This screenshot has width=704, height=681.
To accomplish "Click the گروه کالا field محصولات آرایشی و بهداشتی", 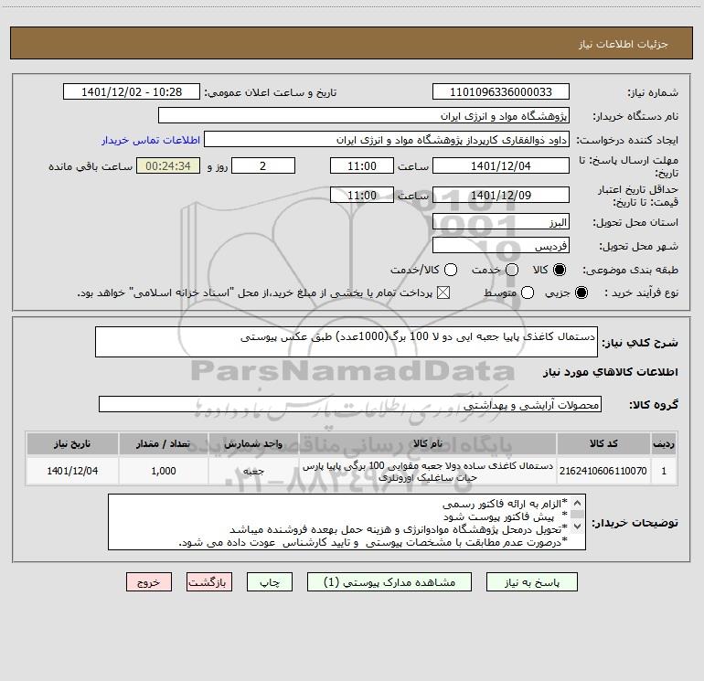I will (350, 404).
